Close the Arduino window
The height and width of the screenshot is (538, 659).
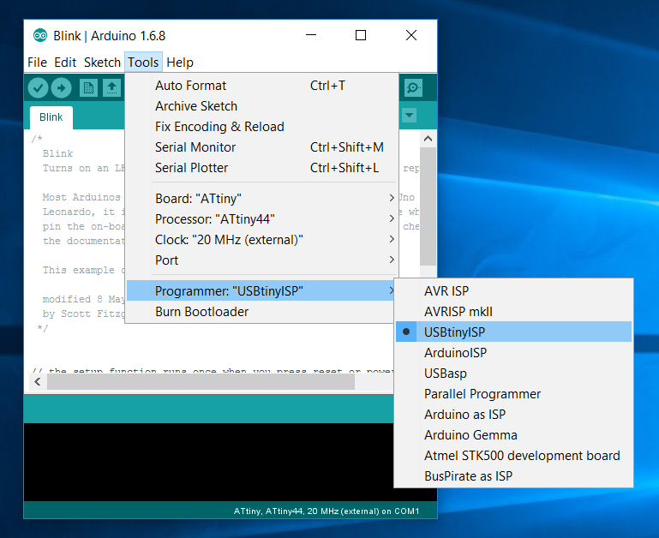pos(411,35)
